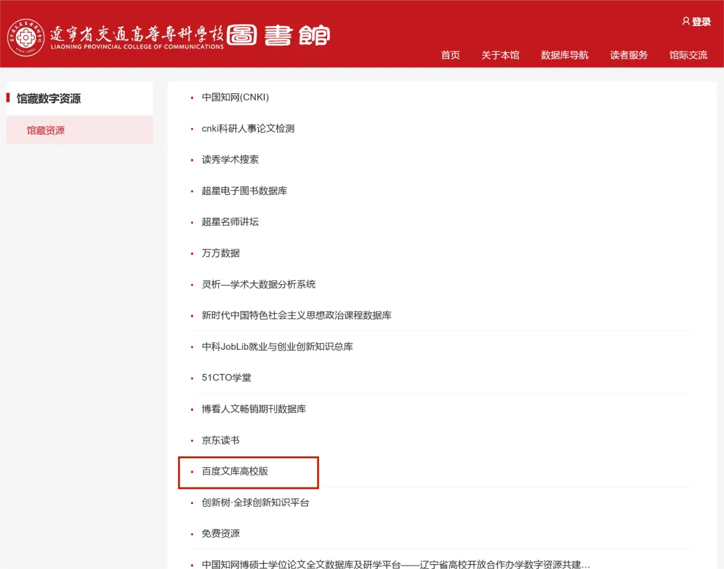Go to the 首页 menu item
Image resolution: width=724 pixels, height=569 pixels.
(x=450, y=55)
